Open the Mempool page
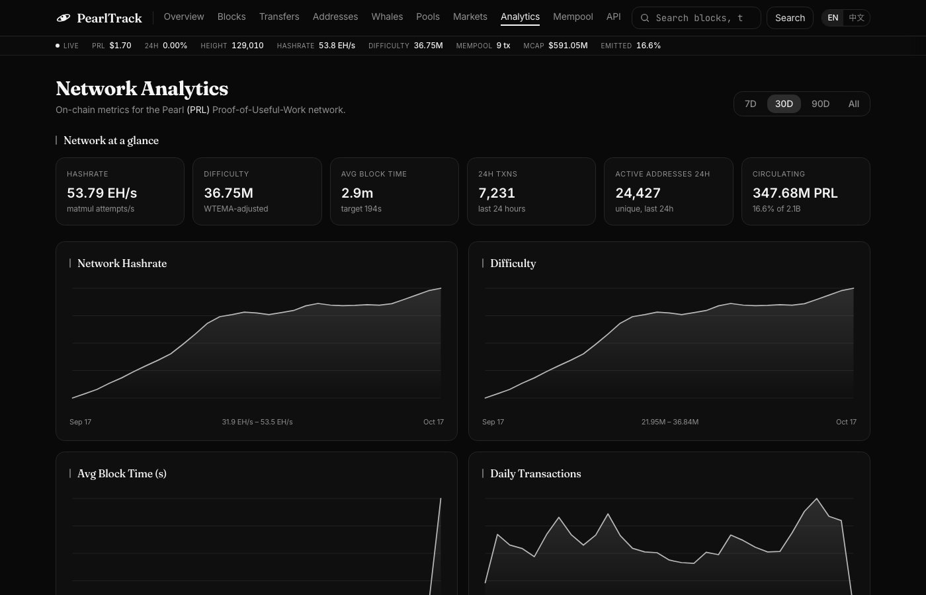The height and width of the screenshot is (595, 926). tap(573, 17)
